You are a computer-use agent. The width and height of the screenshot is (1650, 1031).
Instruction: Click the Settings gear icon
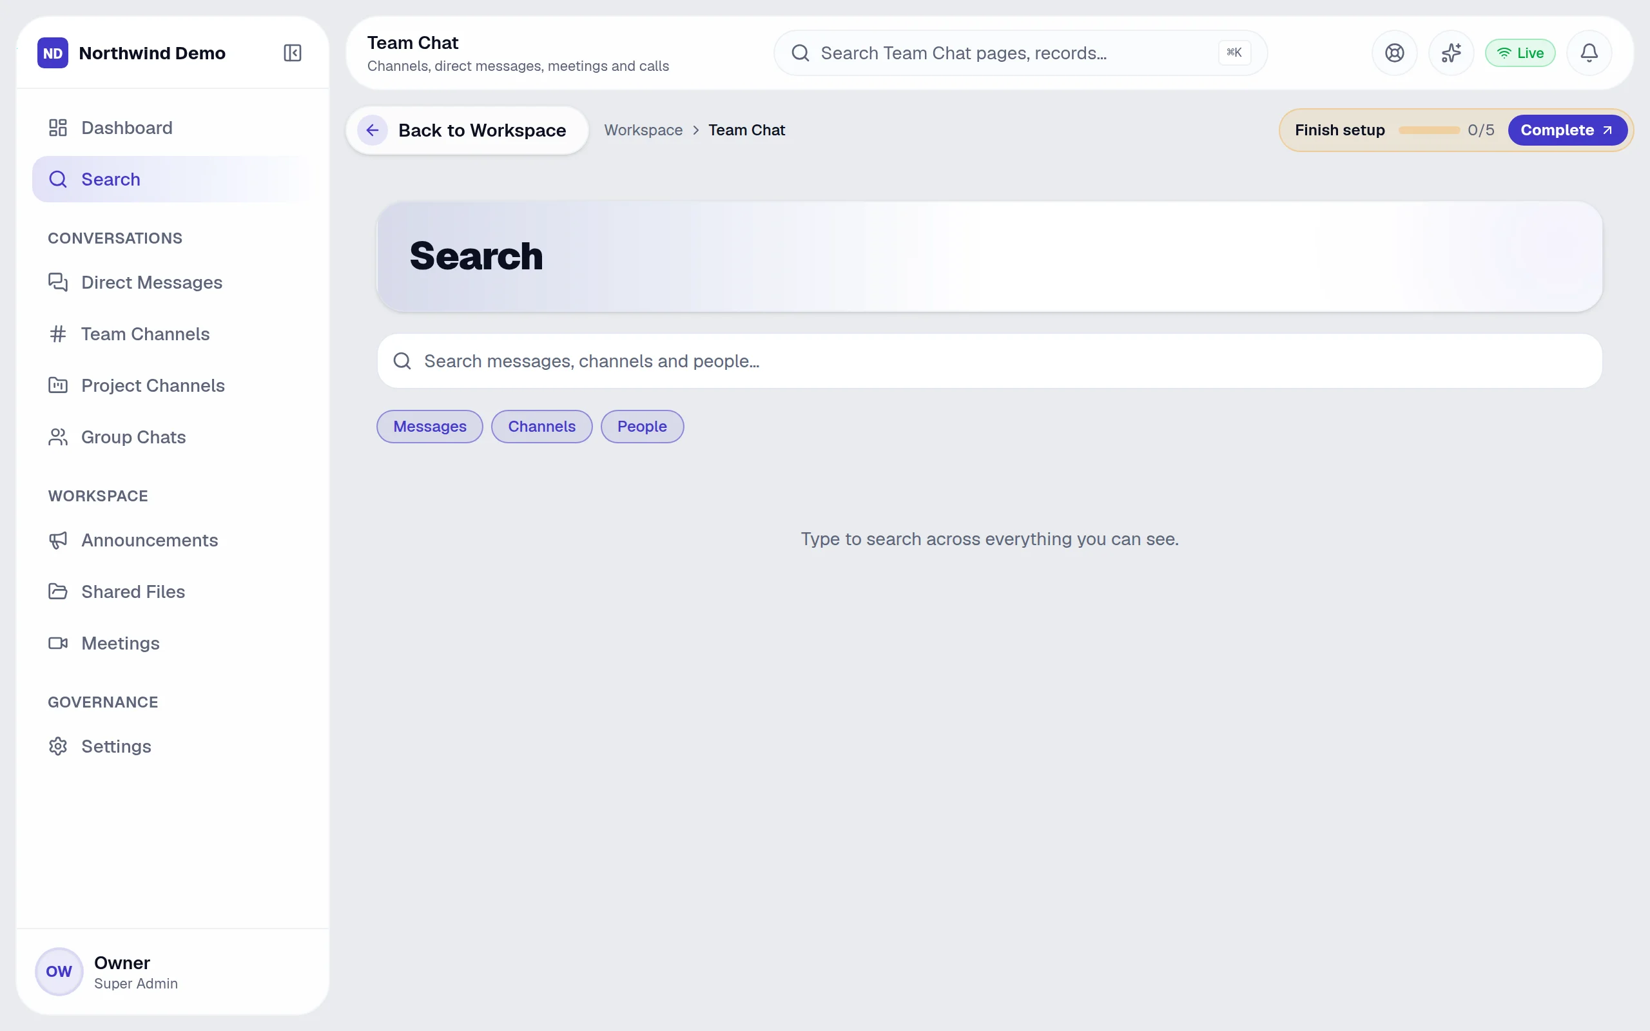coord(58,746)
